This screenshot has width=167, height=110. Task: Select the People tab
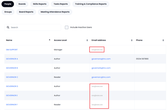pos(8,4)
